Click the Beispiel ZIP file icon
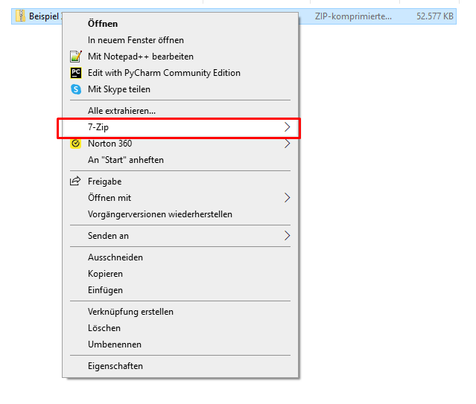476x404 pixels. (x=21, y=16)
